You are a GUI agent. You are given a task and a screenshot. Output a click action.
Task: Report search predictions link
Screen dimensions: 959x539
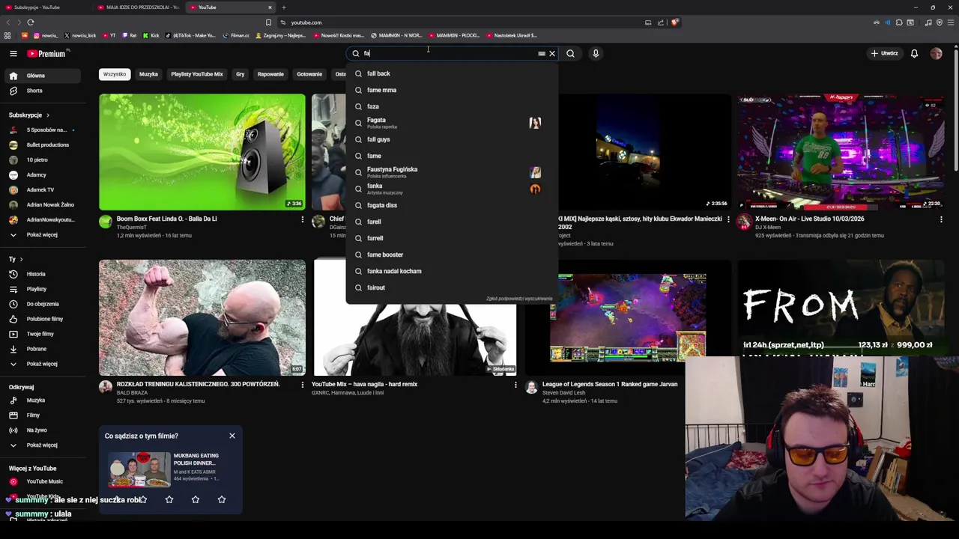pyautogui.click(x=519, y=299)
